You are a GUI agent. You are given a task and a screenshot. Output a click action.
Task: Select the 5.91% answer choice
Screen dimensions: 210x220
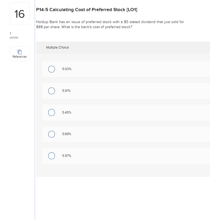click(x=51, y=91)
